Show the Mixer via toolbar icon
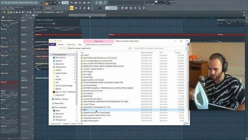This screenshot has height=140, width=248. tap(135, 8)
